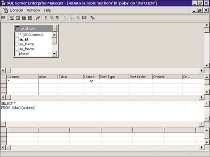
Task: Click the diagram pane horizontal scroll thumb
Action: [x=8, y=70]
